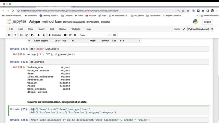Open the View menu
The height and width of the screenshot is (123, 219).
coord(30,29)
